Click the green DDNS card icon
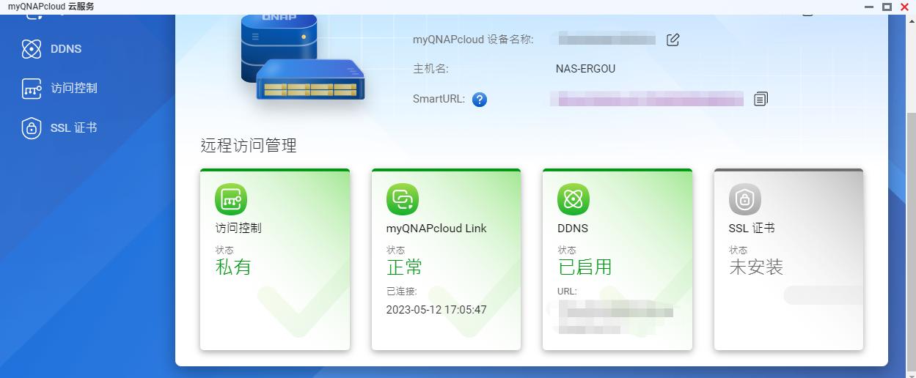 pos(574,199)
